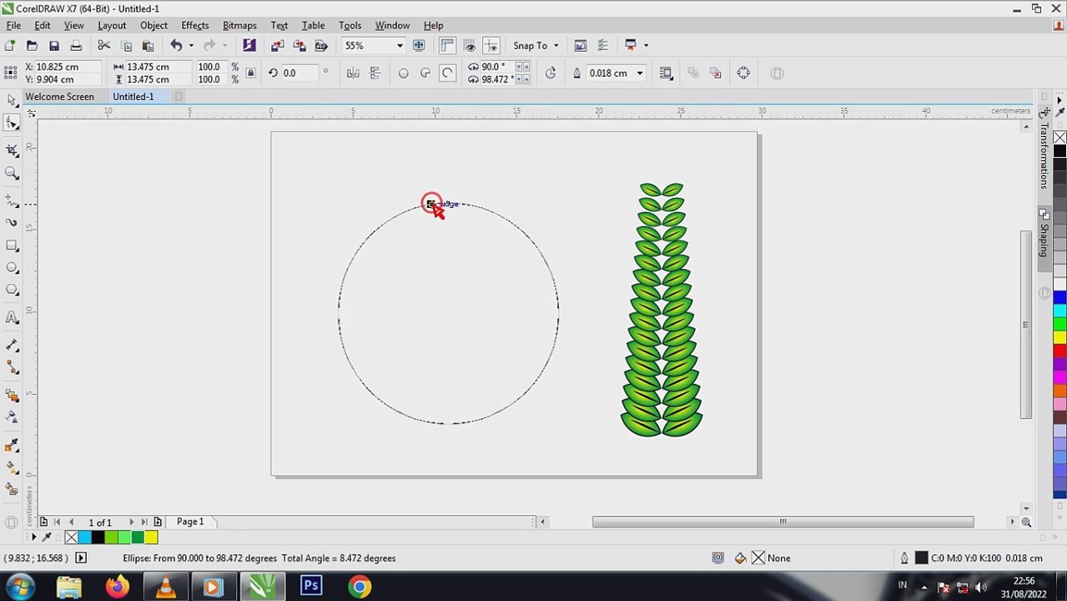Open Google Chrome from the taskbar
Screen dimensions: 1067x601
click(x=360, y=587)
